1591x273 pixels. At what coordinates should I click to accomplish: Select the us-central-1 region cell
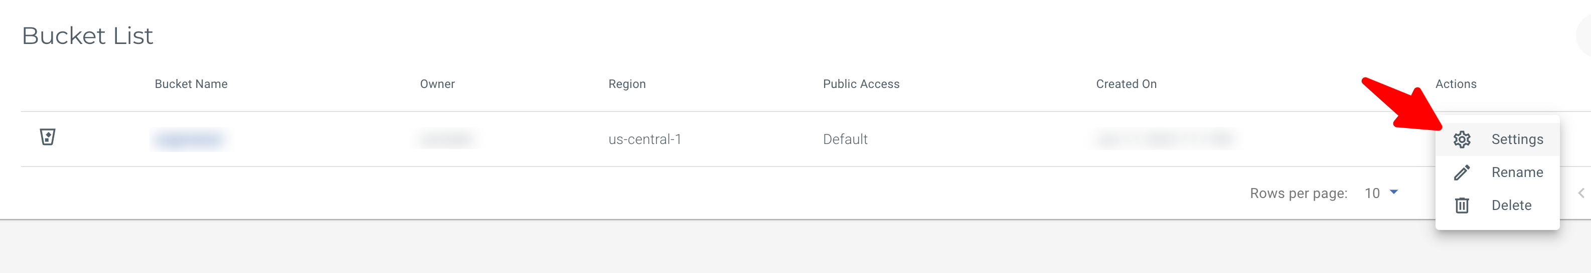pos(644,140)
